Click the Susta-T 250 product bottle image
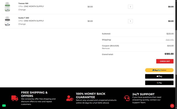The width and height of the screenshot is (177, 109). (x=7, y=21)
